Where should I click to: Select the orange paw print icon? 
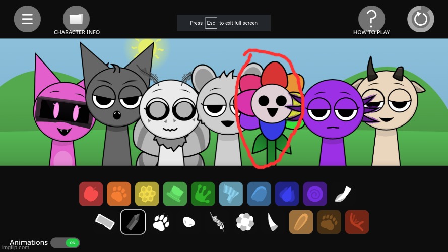119,194
